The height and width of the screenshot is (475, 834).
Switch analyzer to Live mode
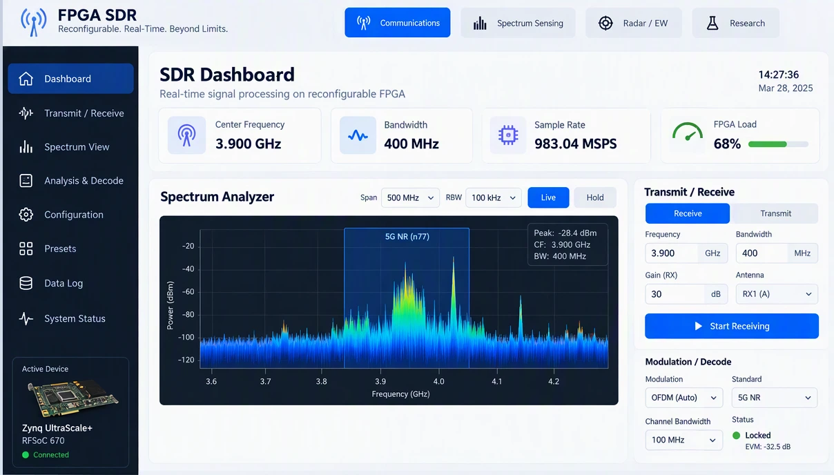click(548, 197)
